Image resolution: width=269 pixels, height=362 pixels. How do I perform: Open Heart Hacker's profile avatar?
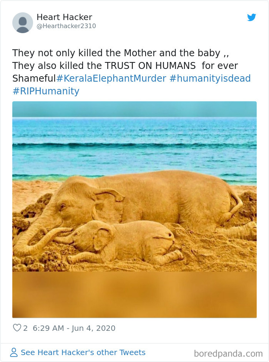click(x=23, y=22)
